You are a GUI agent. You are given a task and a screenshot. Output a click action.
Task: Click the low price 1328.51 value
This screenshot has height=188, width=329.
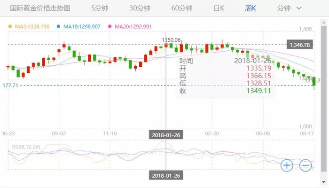point(258,83)
